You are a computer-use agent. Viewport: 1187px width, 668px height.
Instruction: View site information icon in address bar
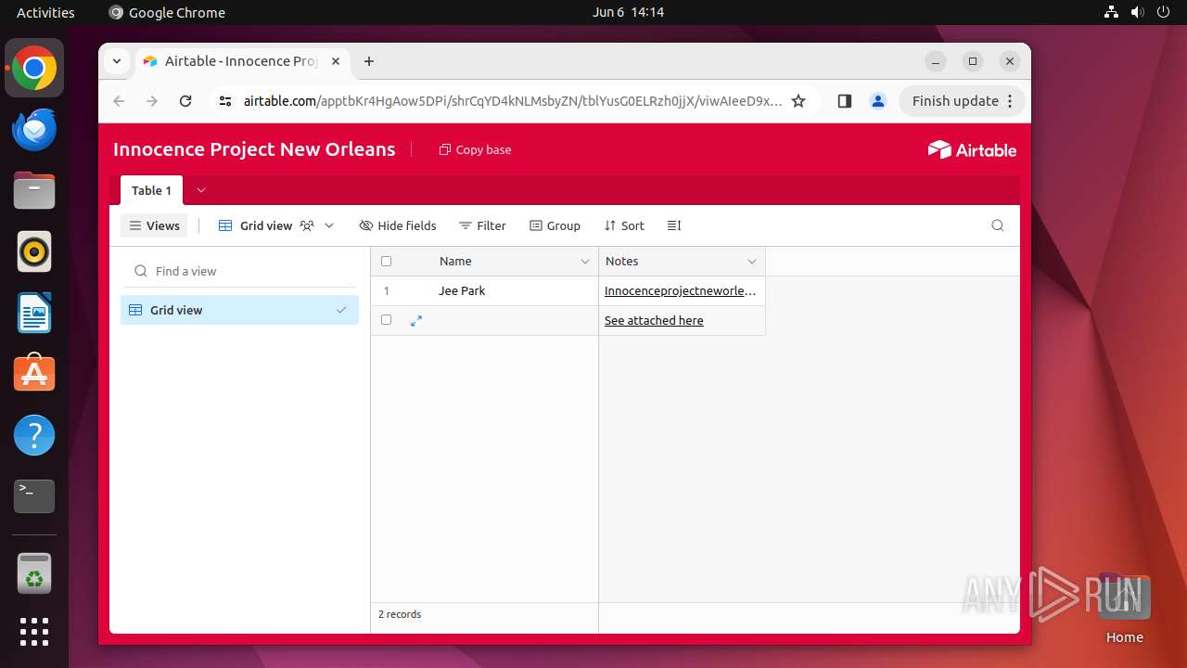(224, 101)
